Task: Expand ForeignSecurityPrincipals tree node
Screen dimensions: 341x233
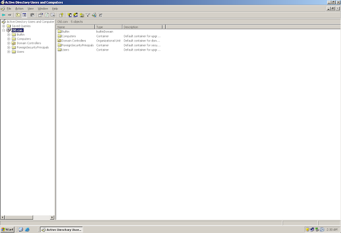Action: [9, 47]
